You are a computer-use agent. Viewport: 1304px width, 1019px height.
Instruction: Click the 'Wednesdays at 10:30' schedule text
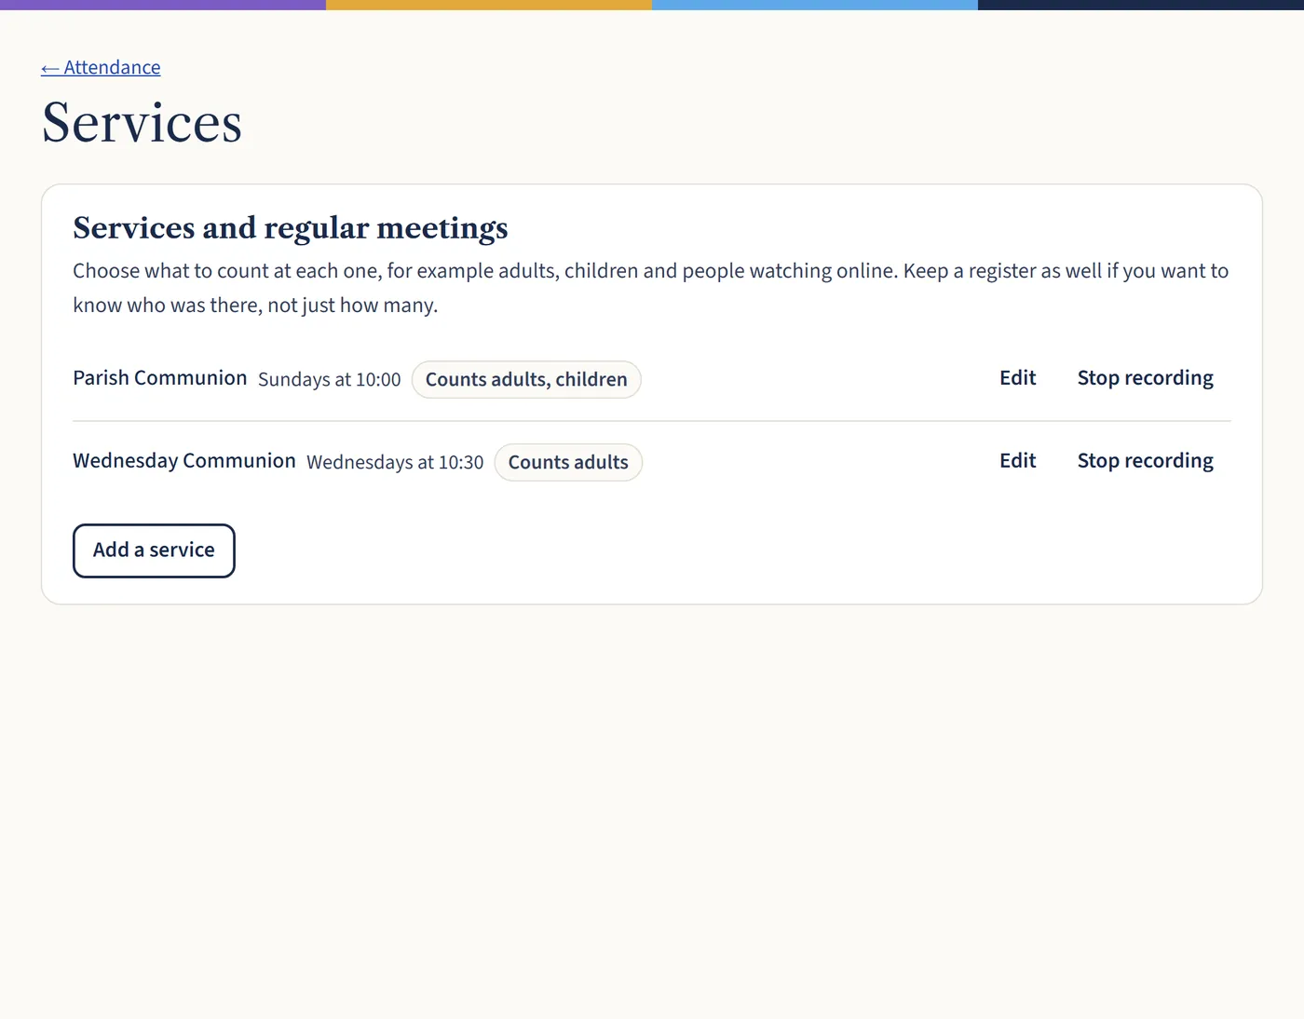pos(395,463)
